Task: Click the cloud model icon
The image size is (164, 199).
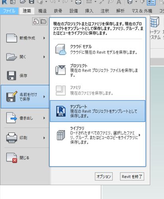Action: [x=61, y=49]
